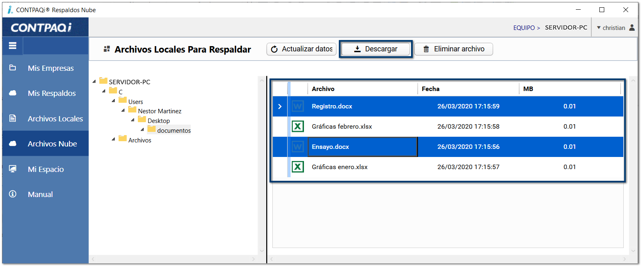Collapse the Desktop folder node
Image resolution: width=642 pixels, height=267 pixels.
tap(133, 120)
